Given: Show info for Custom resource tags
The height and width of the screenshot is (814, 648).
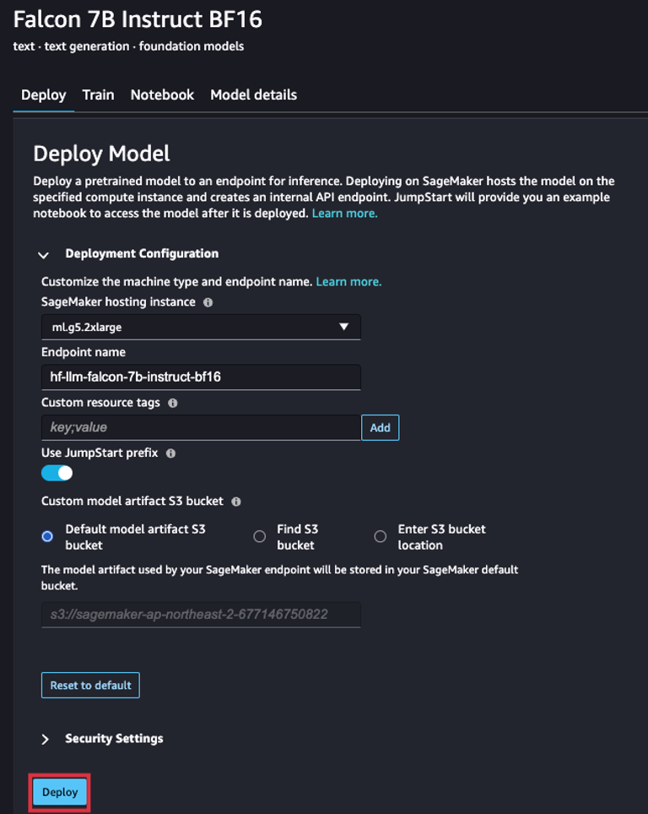Looking at the screenshot, I should 173,403.
